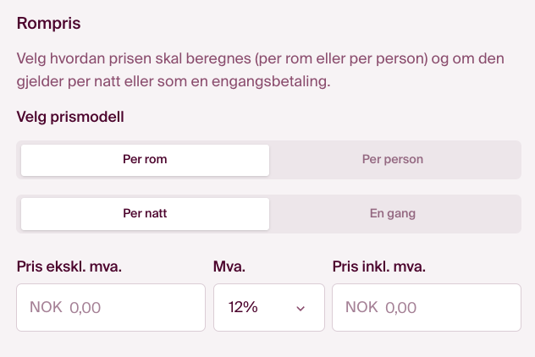This screenshot has width=535, height=357.
Task: Click the 0,00 placeholder in incl. price field
Action: click(x=400, y=308)
